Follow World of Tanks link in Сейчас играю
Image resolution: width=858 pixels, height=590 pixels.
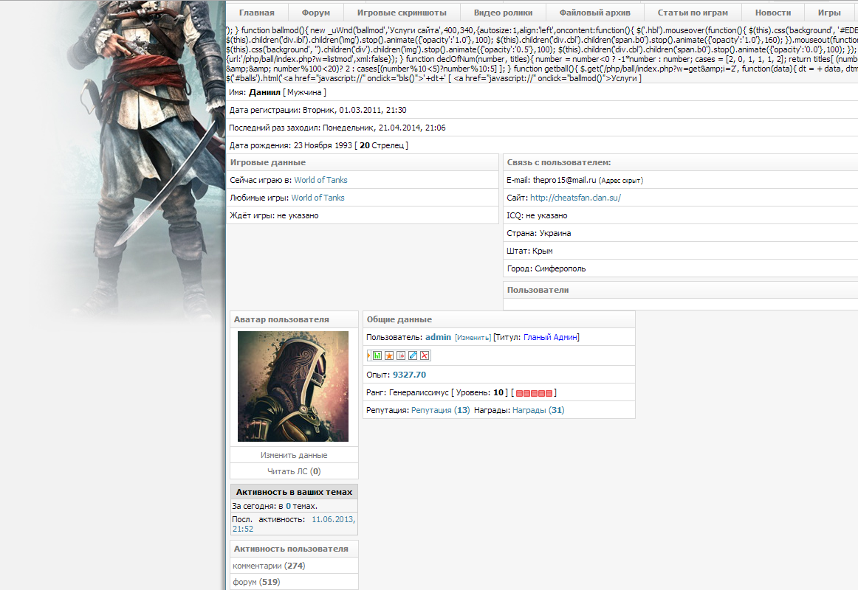pos(320,180)
